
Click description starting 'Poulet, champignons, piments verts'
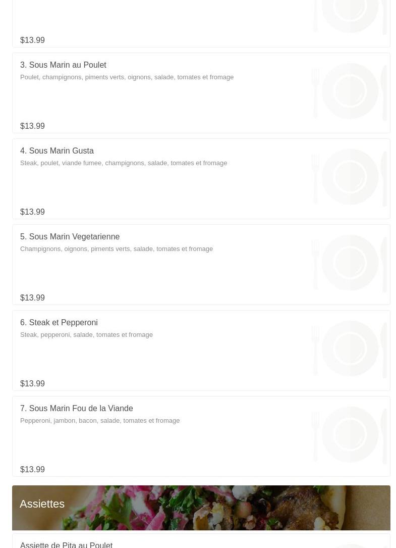point(127,77)
